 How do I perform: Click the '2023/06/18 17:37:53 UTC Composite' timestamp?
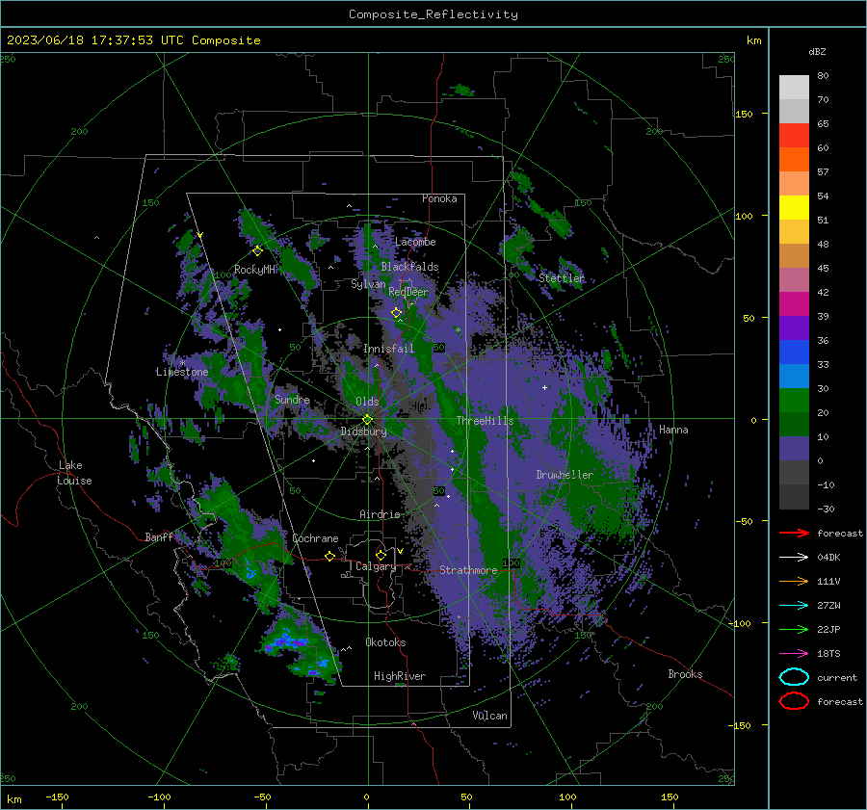click(134, 40)
